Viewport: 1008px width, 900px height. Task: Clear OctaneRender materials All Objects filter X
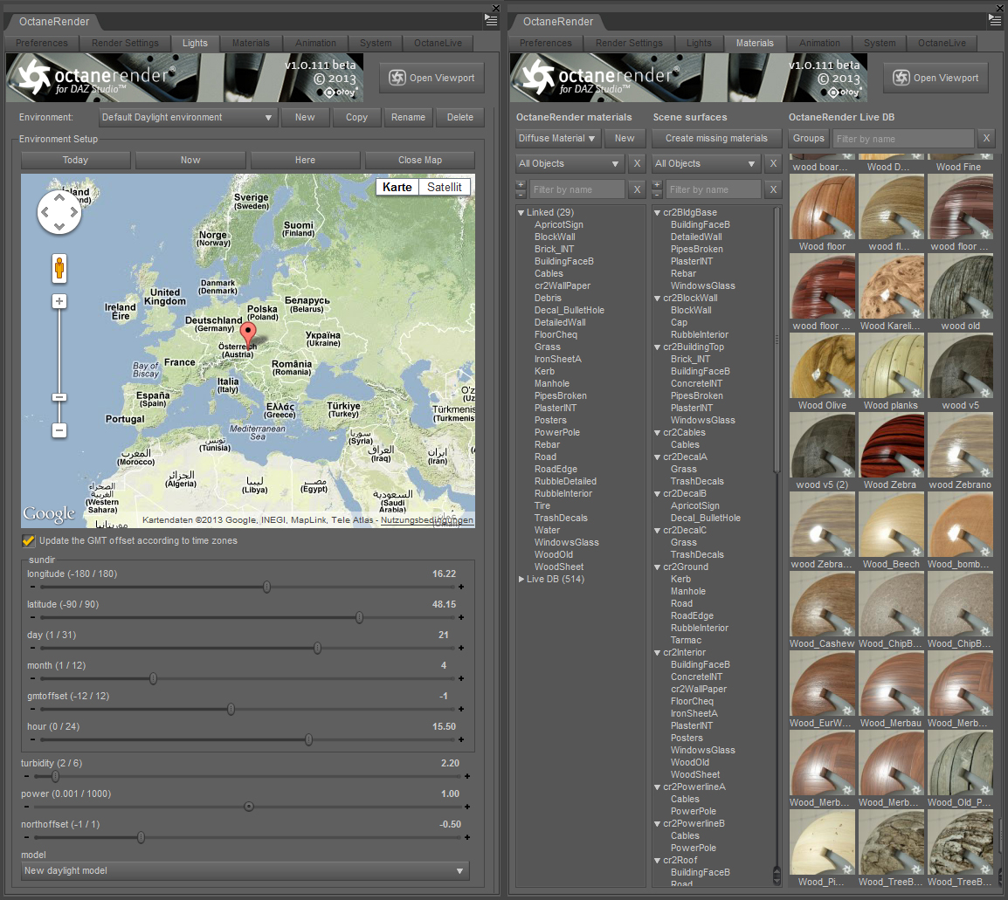[x=637, y=164]
